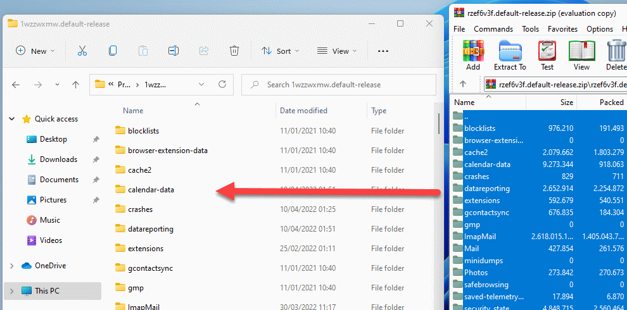
Task: Open the View dropdown menu
Action: (336, 51)
